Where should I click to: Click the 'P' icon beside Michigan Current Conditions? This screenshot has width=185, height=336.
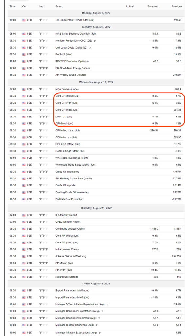point(97,325)
